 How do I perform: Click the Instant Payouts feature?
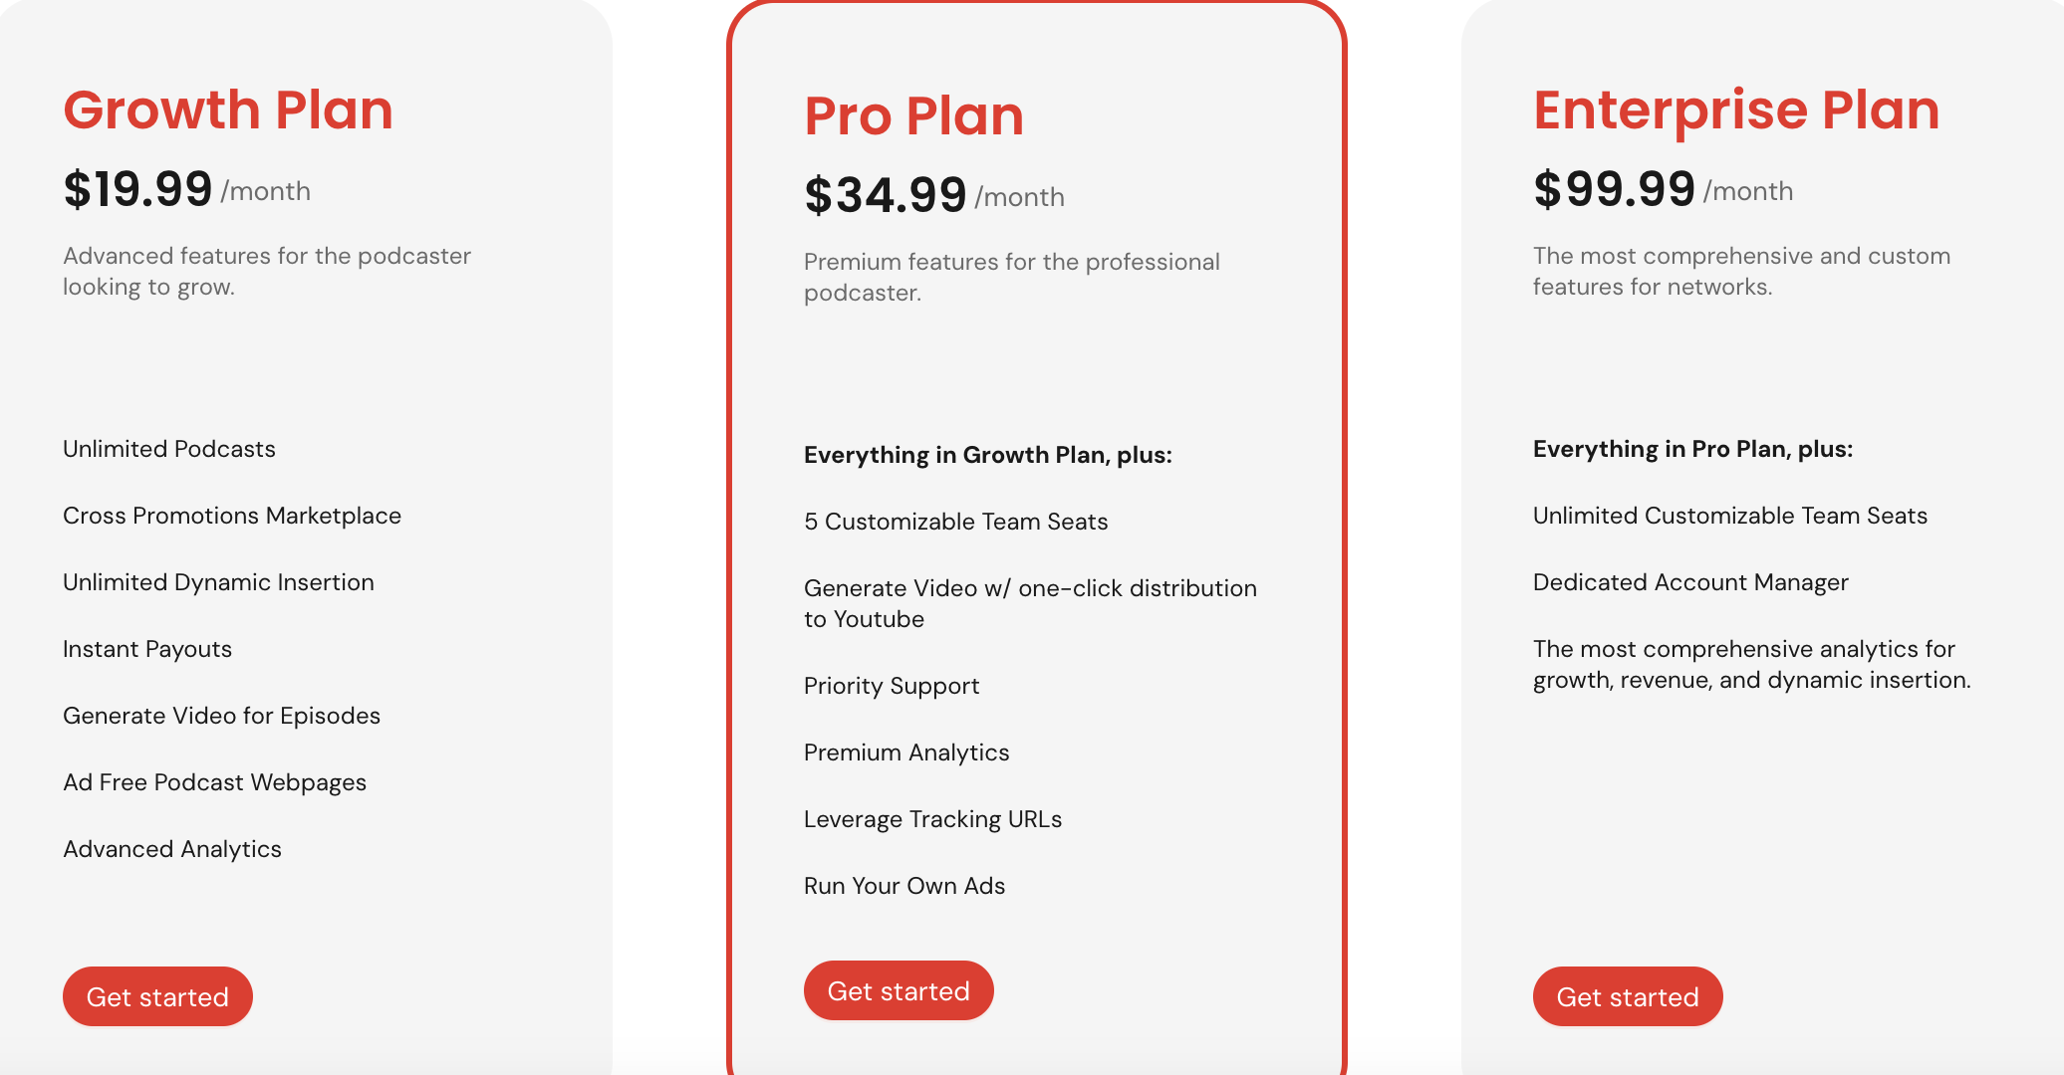pyautogui.click(x=147, y=649)
